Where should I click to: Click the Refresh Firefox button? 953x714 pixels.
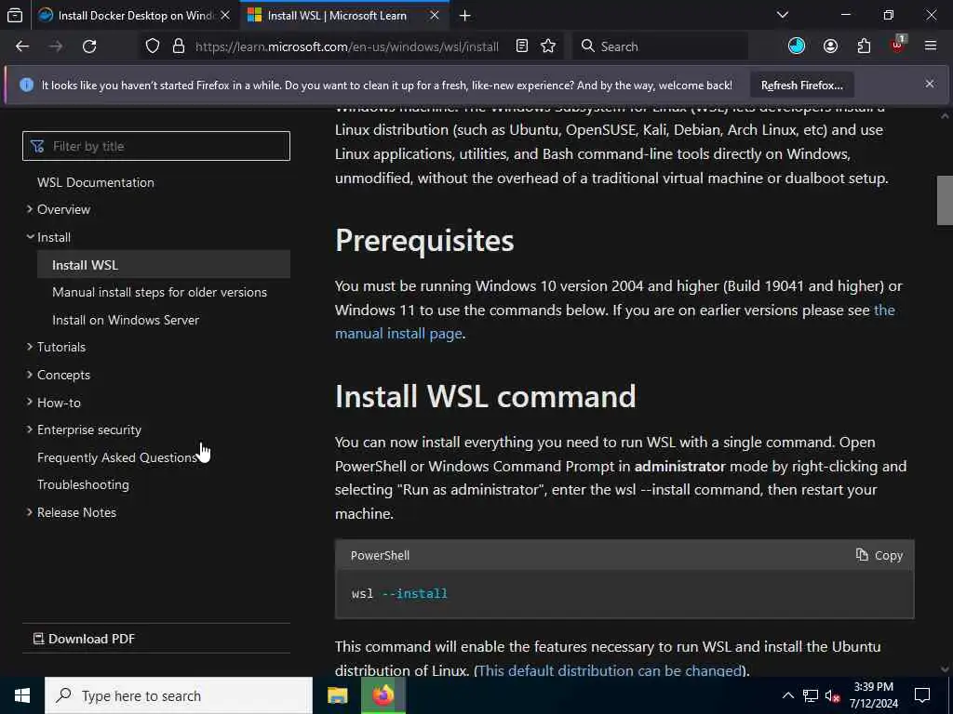(801, 86)
